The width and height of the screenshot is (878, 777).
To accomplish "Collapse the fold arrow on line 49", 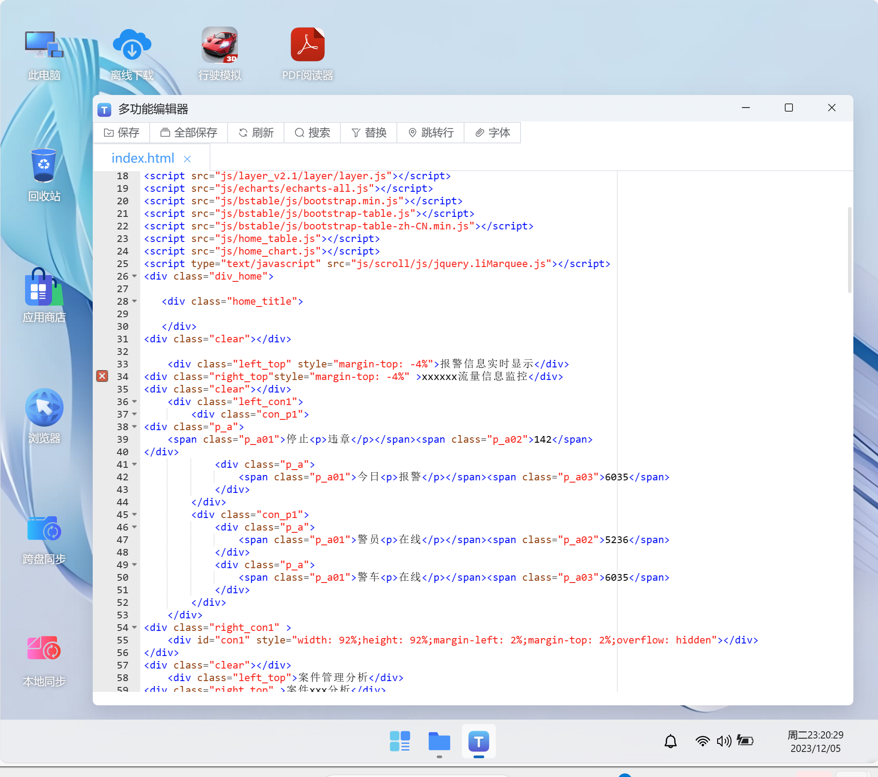I will coord(134,565).
